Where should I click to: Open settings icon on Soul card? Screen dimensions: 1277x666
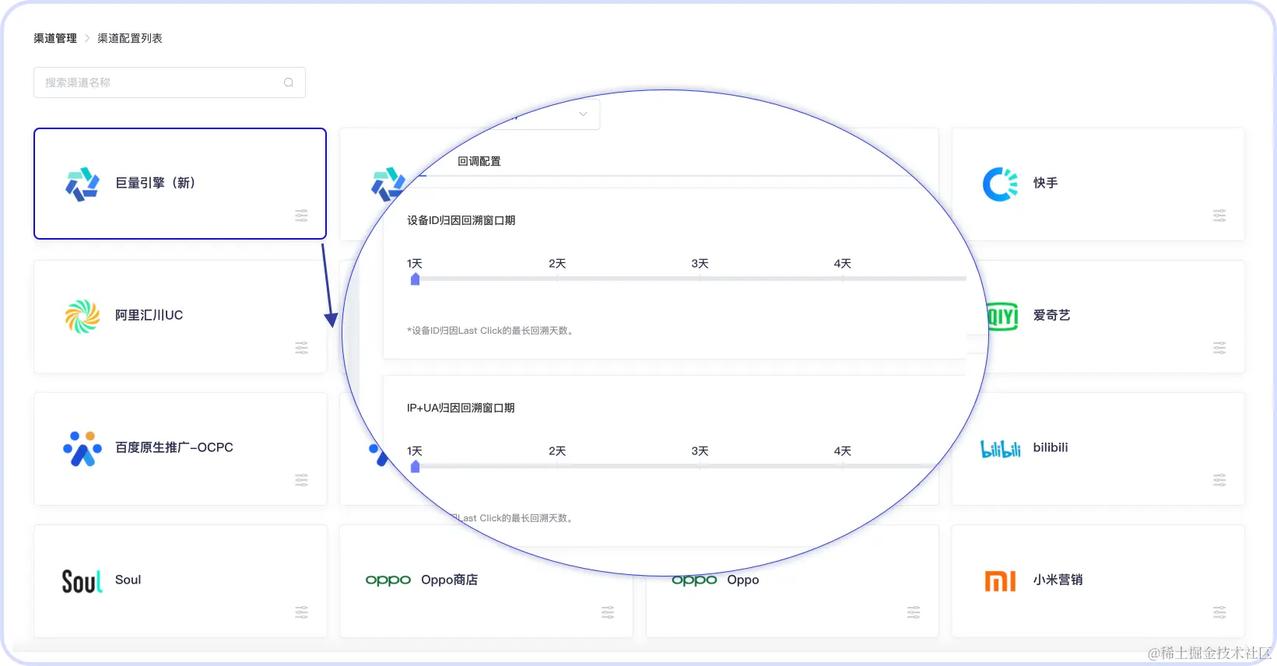(x=302, y=612)
